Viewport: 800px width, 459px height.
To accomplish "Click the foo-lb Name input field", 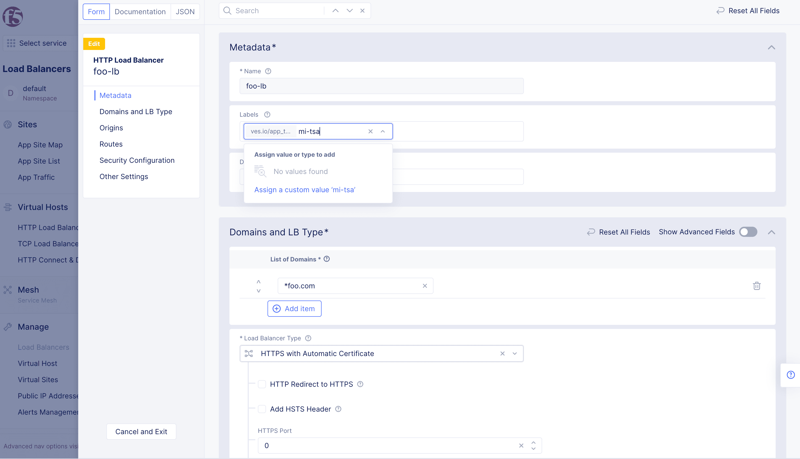I will 381,86.
